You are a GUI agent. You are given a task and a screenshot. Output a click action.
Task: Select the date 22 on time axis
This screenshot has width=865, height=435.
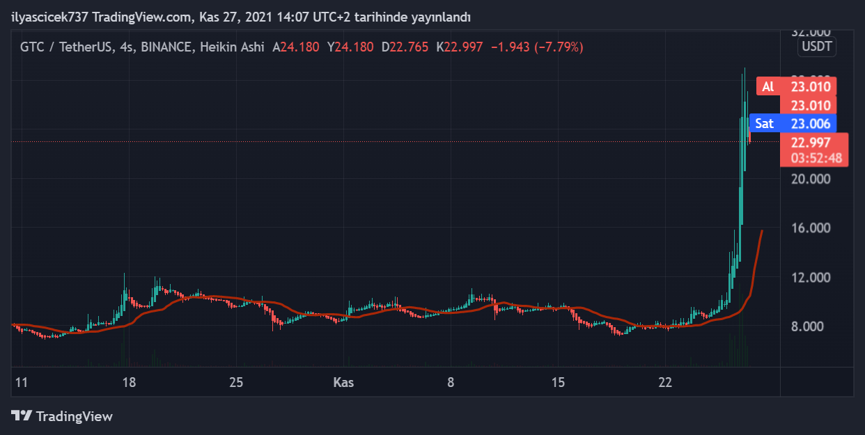click(x=666, y=383)
